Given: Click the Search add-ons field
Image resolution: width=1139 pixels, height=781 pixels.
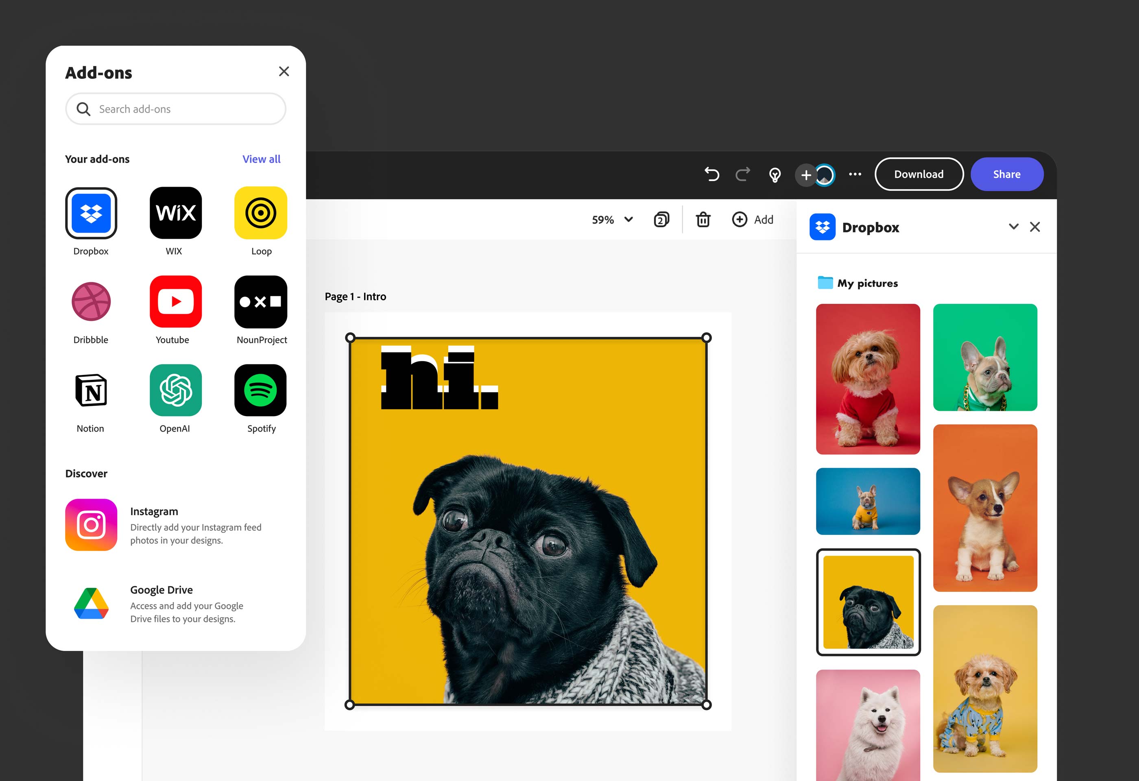Looking at the screenshot, I should [175, 109].
